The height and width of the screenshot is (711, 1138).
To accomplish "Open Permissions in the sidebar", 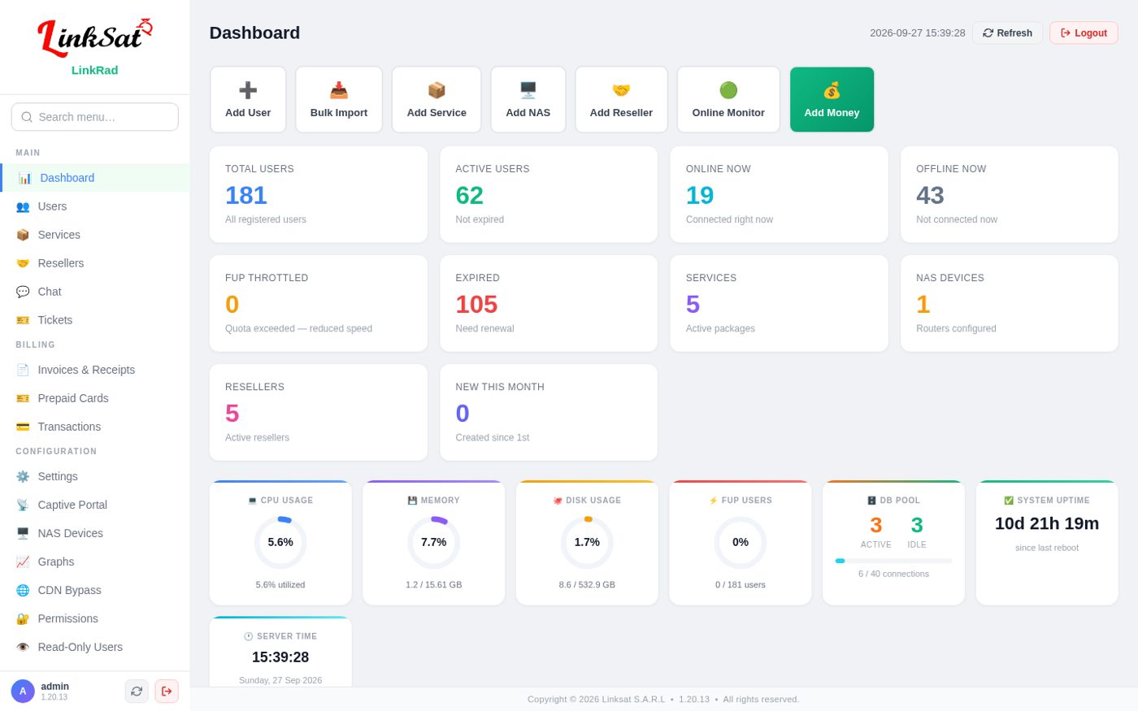I will click(x=95, y=618).
